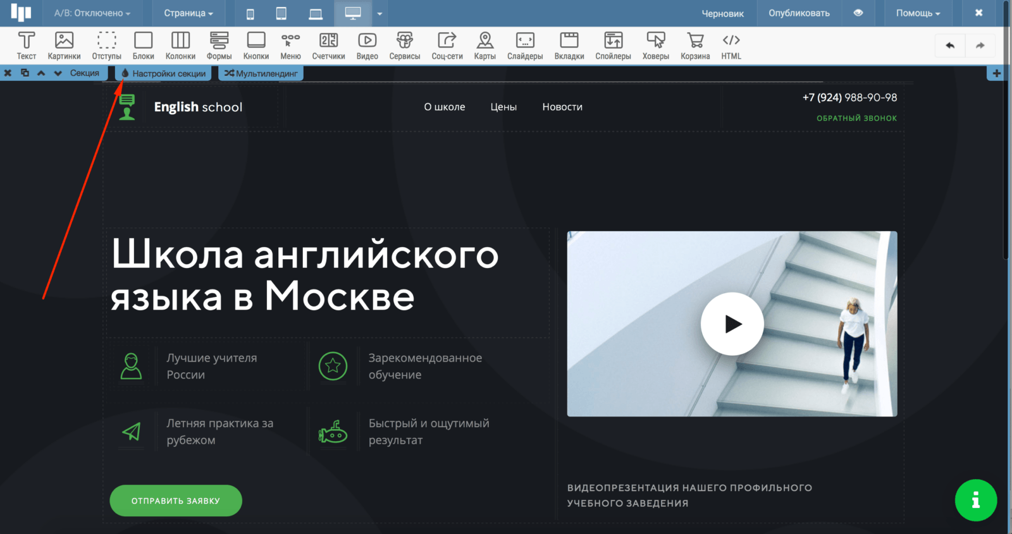Open the green info button
This screenshot has width=1012, height=534.
pyautogui.click(x=976, y=501)
